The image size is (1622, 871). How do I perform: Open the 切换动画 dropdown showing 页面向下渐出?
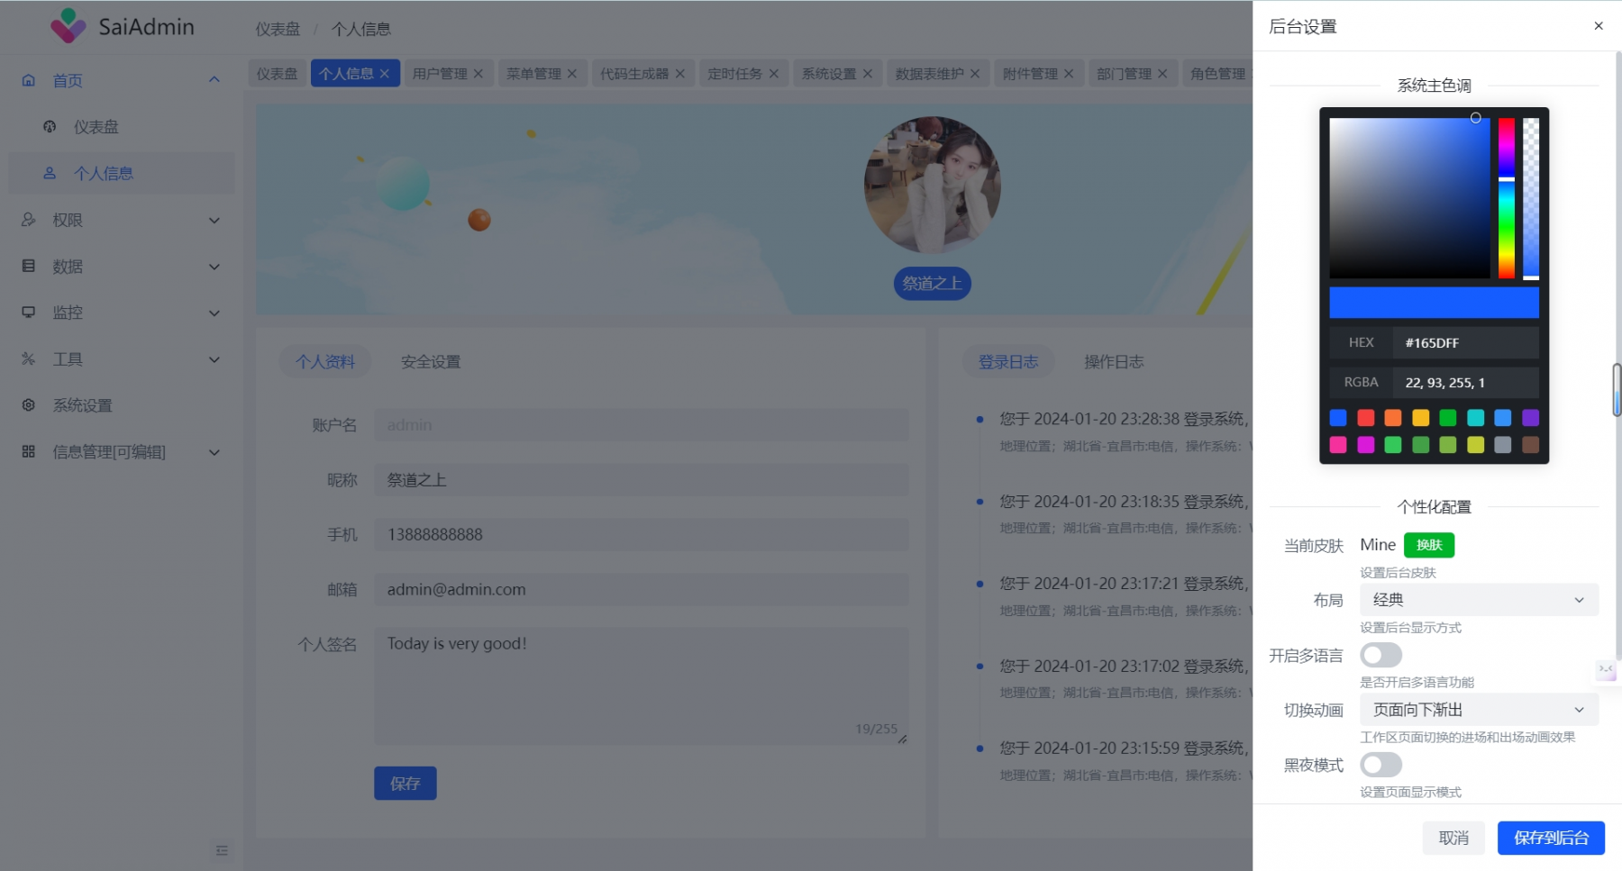pyautogui.click(x=1479, y=710)
